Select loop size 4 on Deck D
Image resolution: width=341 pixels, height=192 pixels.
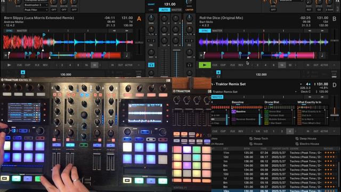pos(290,131)
